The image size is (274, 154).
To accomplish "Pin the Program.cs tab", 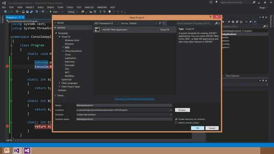I will coord(20,17).
